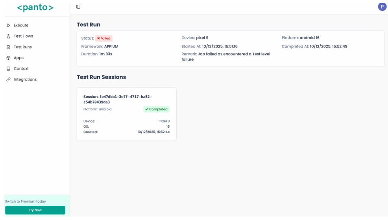Click the Execute play icon in sidebar
The image size is (388, 220).
[x=8, y=26]
